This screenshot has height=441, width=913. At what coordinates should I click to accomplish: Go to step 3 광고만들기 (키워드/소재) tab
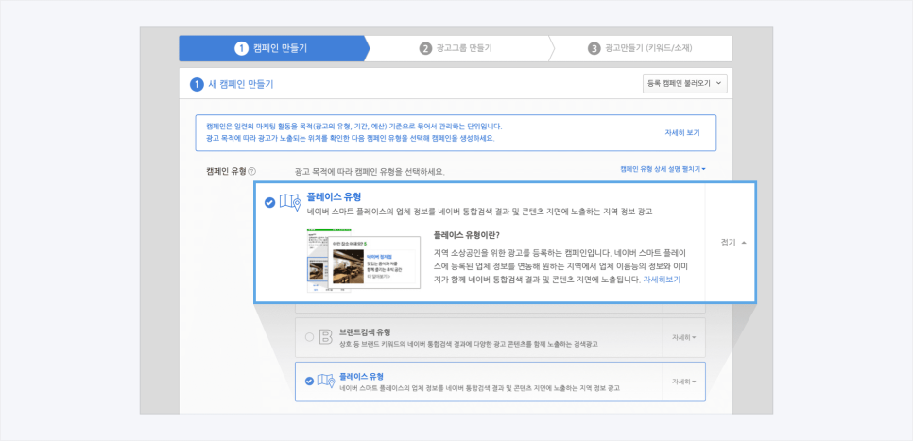pyautogui.click(x=640, y=48)
